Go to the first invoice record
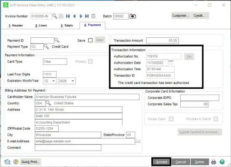This screenshot has height=167, width=231. tap(68, 16)
